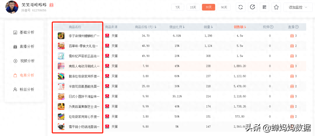Select the 90天 time range
This screenshot has width=315, height=136.
click(224, 7)
